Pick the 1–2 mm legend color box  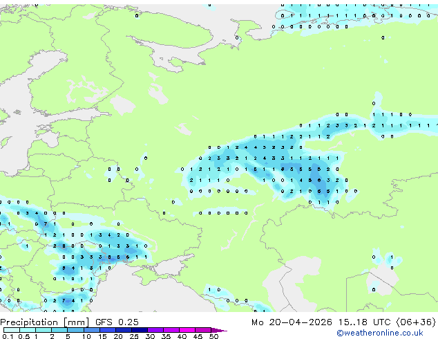click(x=44, y=330)
